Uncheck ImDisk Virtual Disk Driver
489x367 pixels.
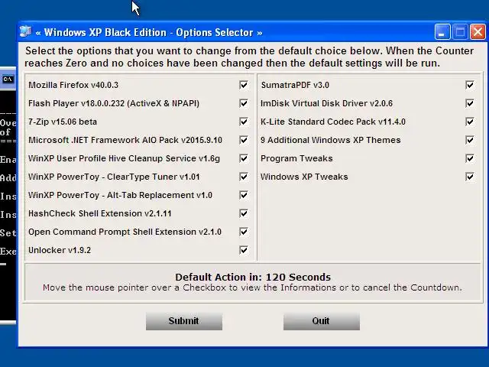[470, 103]
